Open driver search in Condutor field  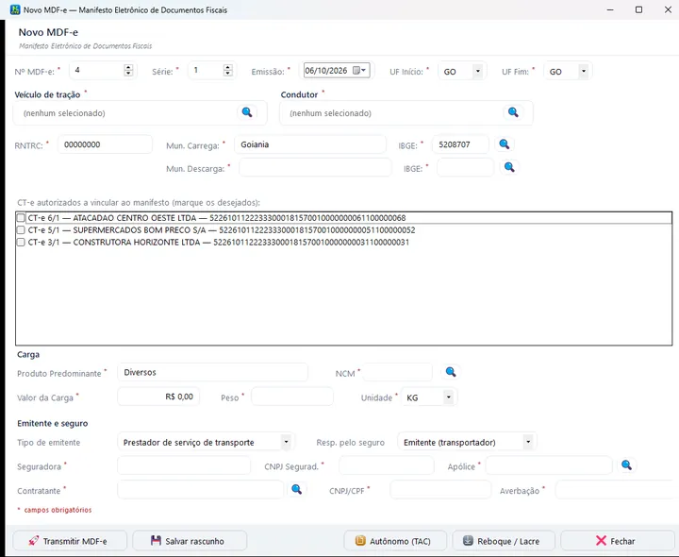coord(513,112)
